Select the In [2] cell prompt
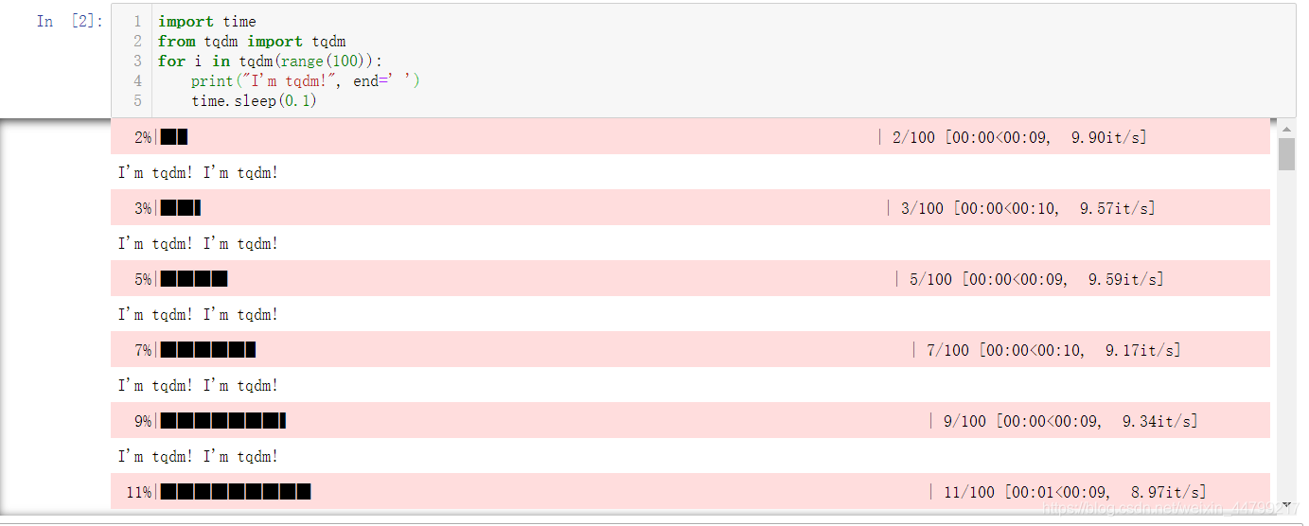This screenshot has height=526, width=1309. (68, 21)
